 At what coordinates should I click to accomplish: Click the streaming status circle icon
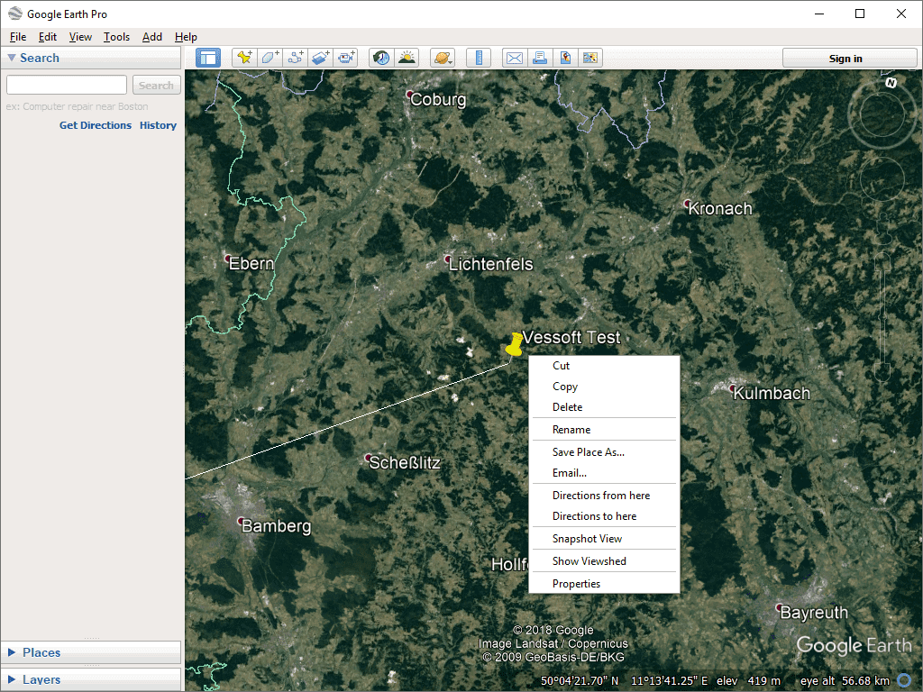tap(905, 681)
